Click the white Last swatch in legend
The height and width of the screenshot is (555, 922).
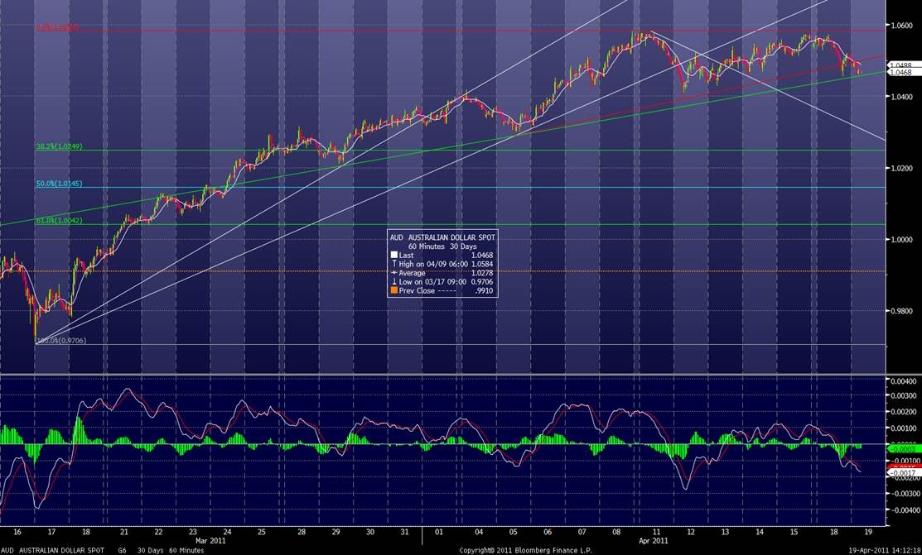[393, 256]
